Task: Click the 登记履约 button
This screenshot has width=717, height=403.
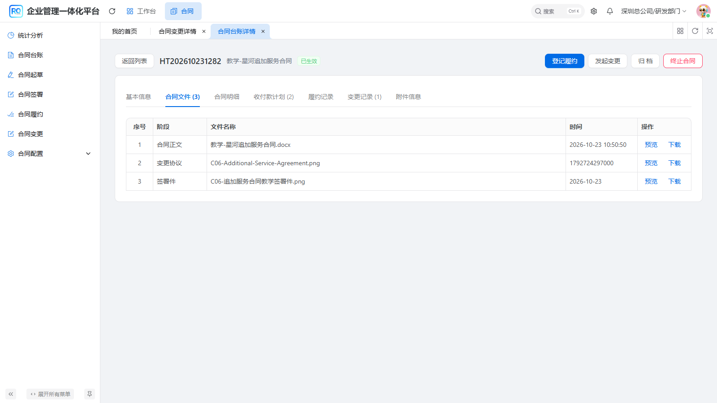Action: pos(565,61)
